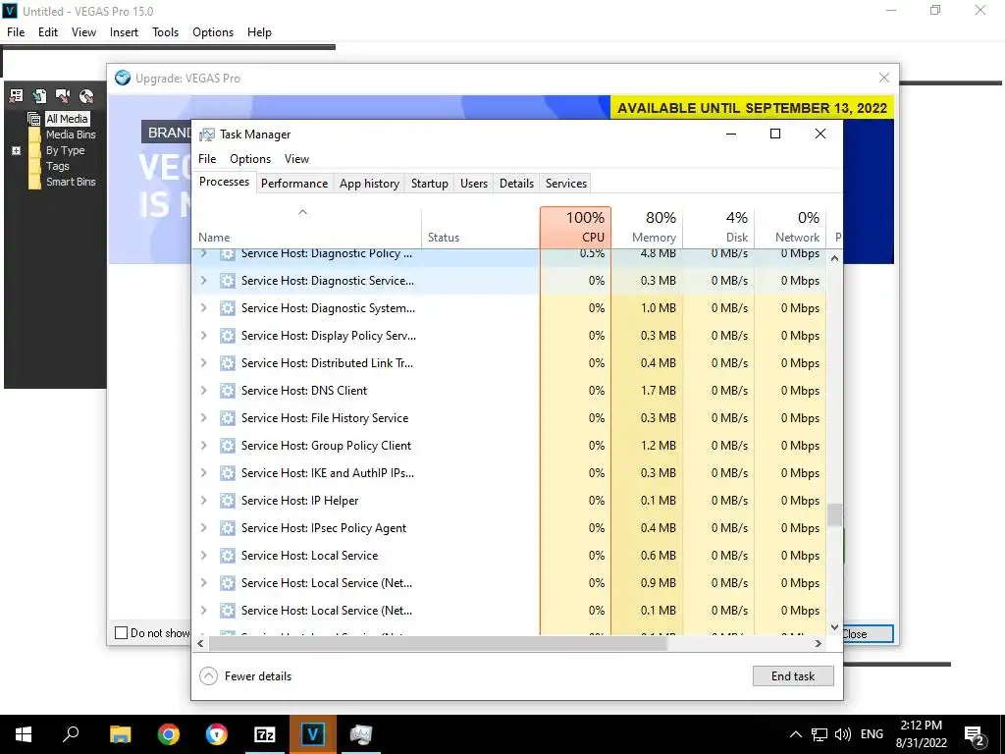Collapse details with Fewer details chevron
Viewport: 1005px width, 754px height.
coord(208,676)
